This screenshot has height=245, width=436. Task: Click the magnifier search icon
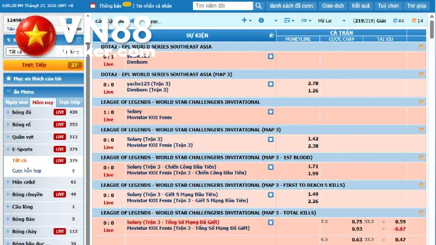tap(258, 6)
